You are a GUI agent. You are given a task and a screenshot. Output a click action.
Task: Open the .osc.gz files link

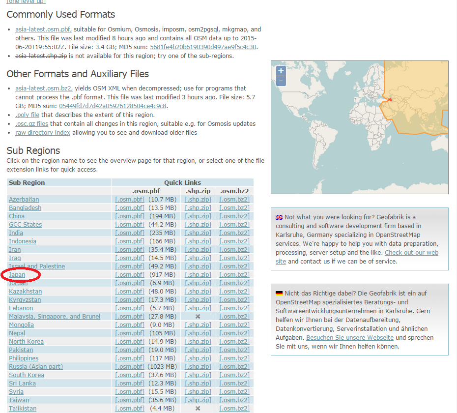[31, 123]
